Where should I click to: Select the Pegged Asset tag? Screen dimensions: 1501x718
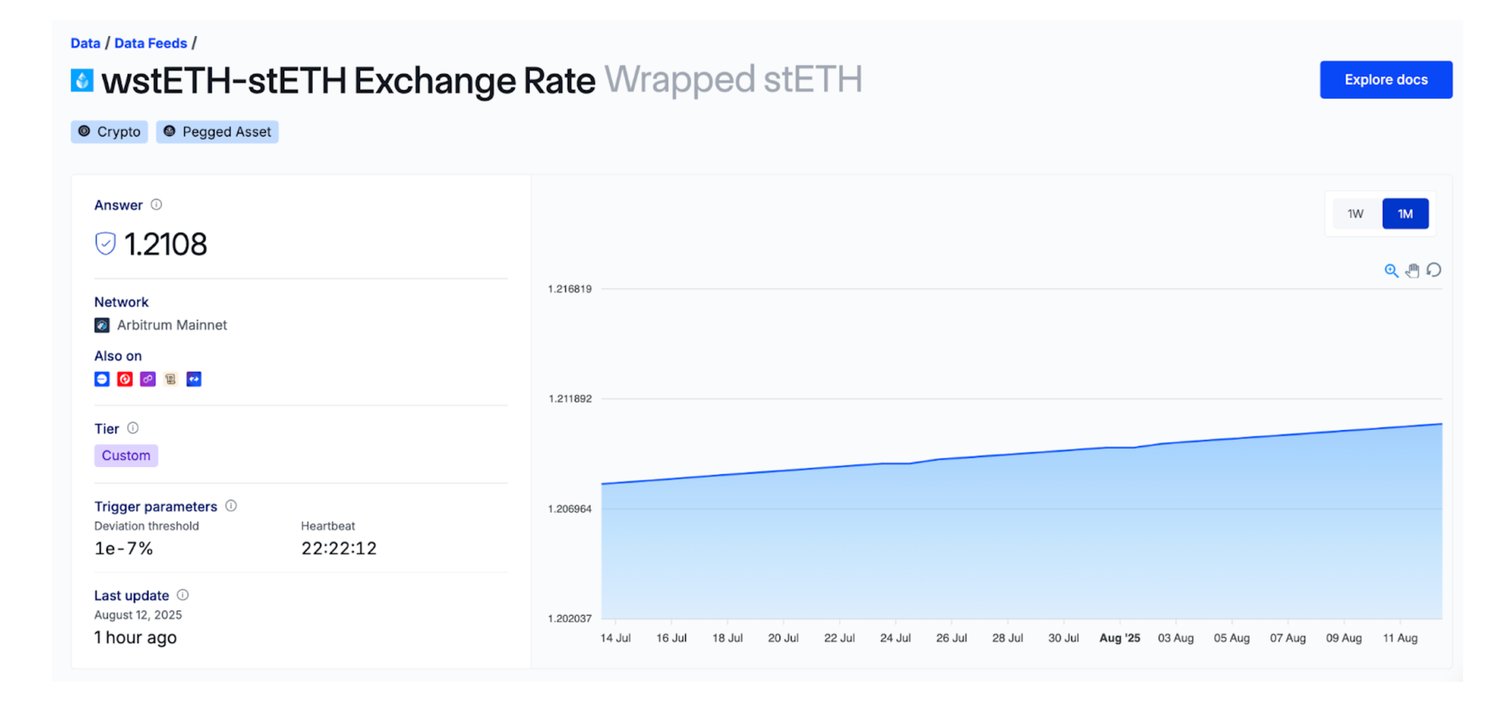point(218,132)
